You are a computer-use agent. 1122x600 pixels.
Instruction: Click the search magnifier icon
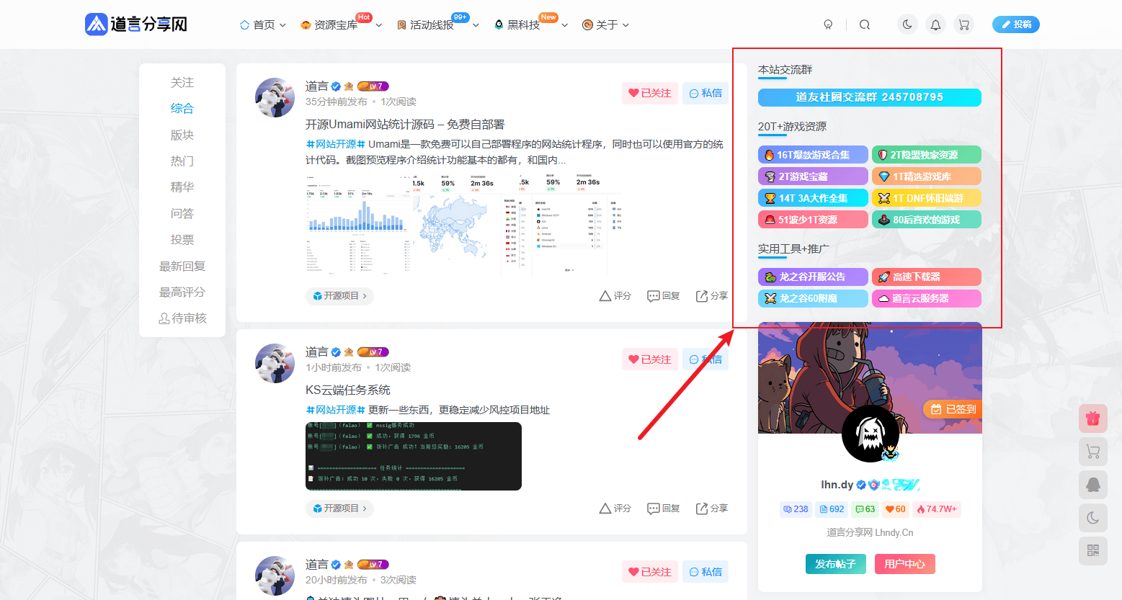864,24
